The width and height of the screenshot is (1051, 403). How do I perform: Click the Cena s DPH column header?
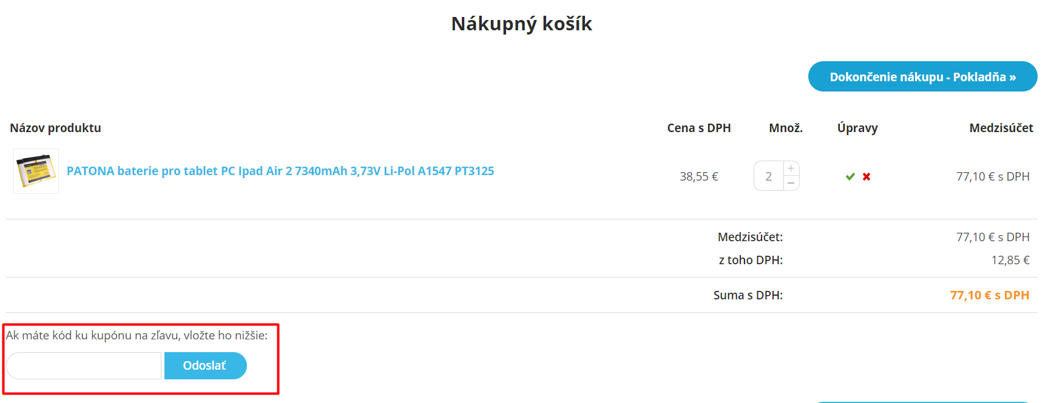coord(698,128)
